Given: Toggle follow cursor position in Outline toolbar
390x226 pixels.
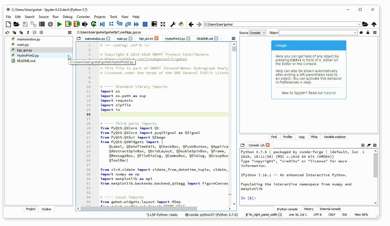Looking at the screenshot, I should 8,33.
